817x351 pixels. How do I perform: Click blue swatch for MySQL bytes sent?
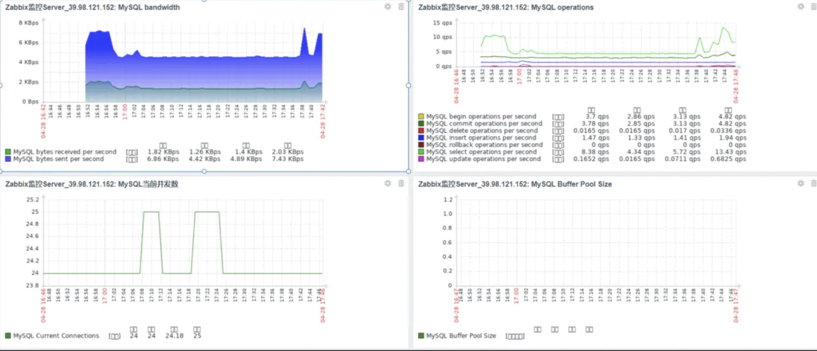tap(8, 159)
